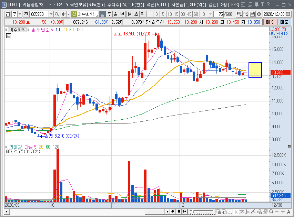Select the 30 interval preset
The image size is (294, 217).
tap(183, 14)
